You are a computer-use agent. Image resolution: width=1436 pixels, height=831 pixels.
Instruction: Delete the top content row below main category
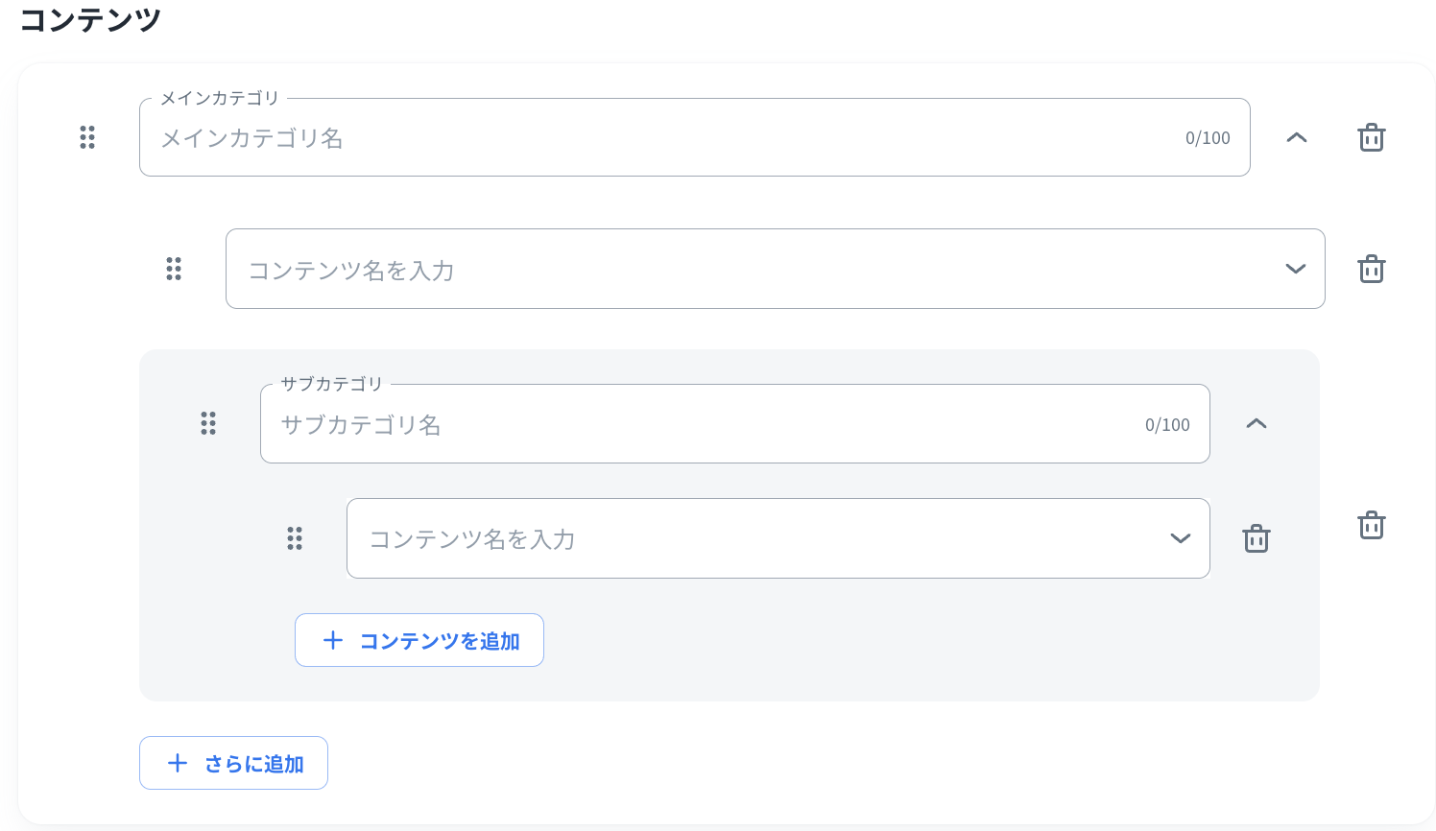tap(1371, 269)
